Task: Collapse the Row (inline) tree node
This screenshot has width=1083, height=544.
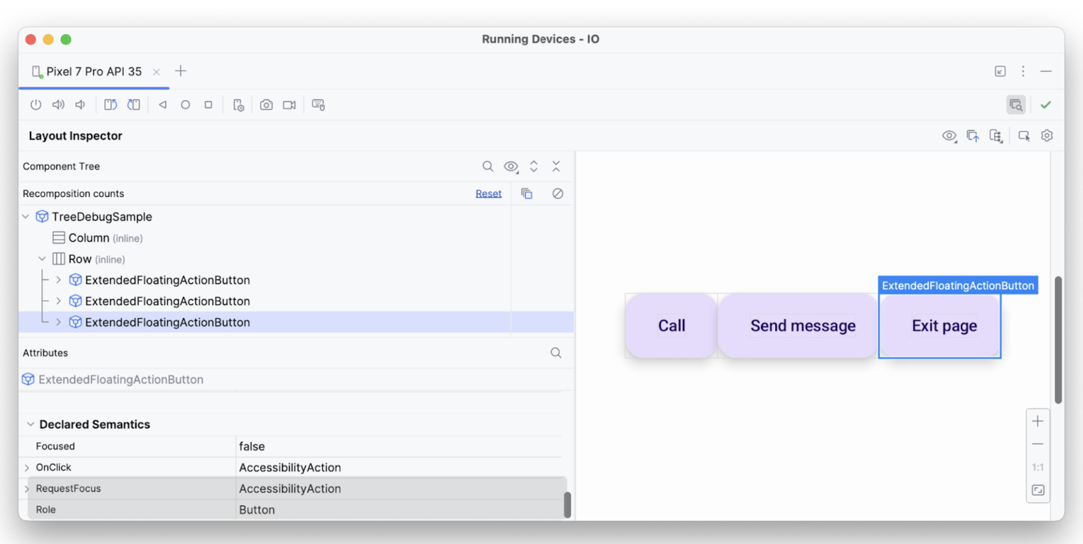Action: click(x=42, y=258)
